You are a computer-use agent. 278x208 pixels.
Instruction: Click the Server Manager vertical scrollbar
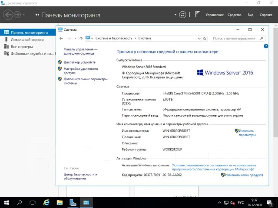pyautogui.click(x=276, y=82)
